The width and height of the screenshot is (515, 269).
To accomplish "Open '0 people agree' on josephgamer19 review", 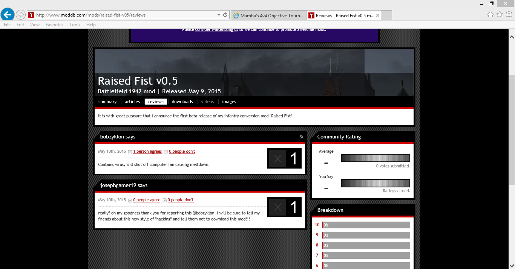I will coord(147,200).
